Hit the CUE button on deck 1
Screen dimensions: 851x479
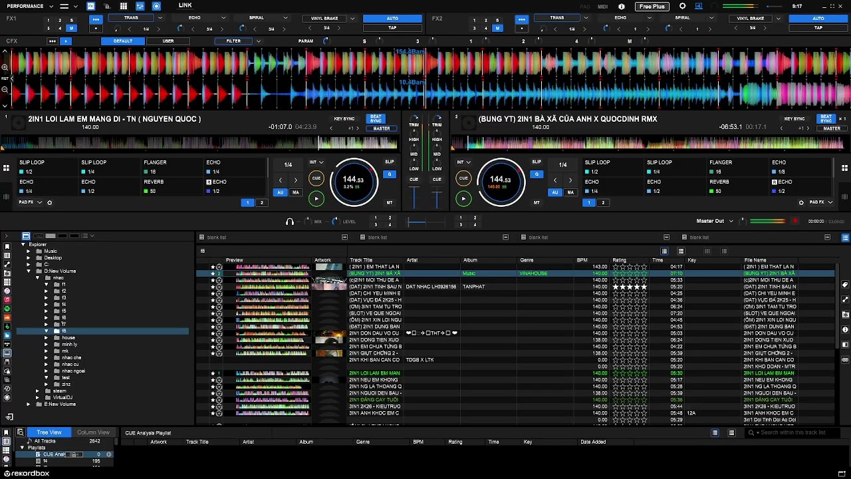pyautogui.click(x=316, y=178)
